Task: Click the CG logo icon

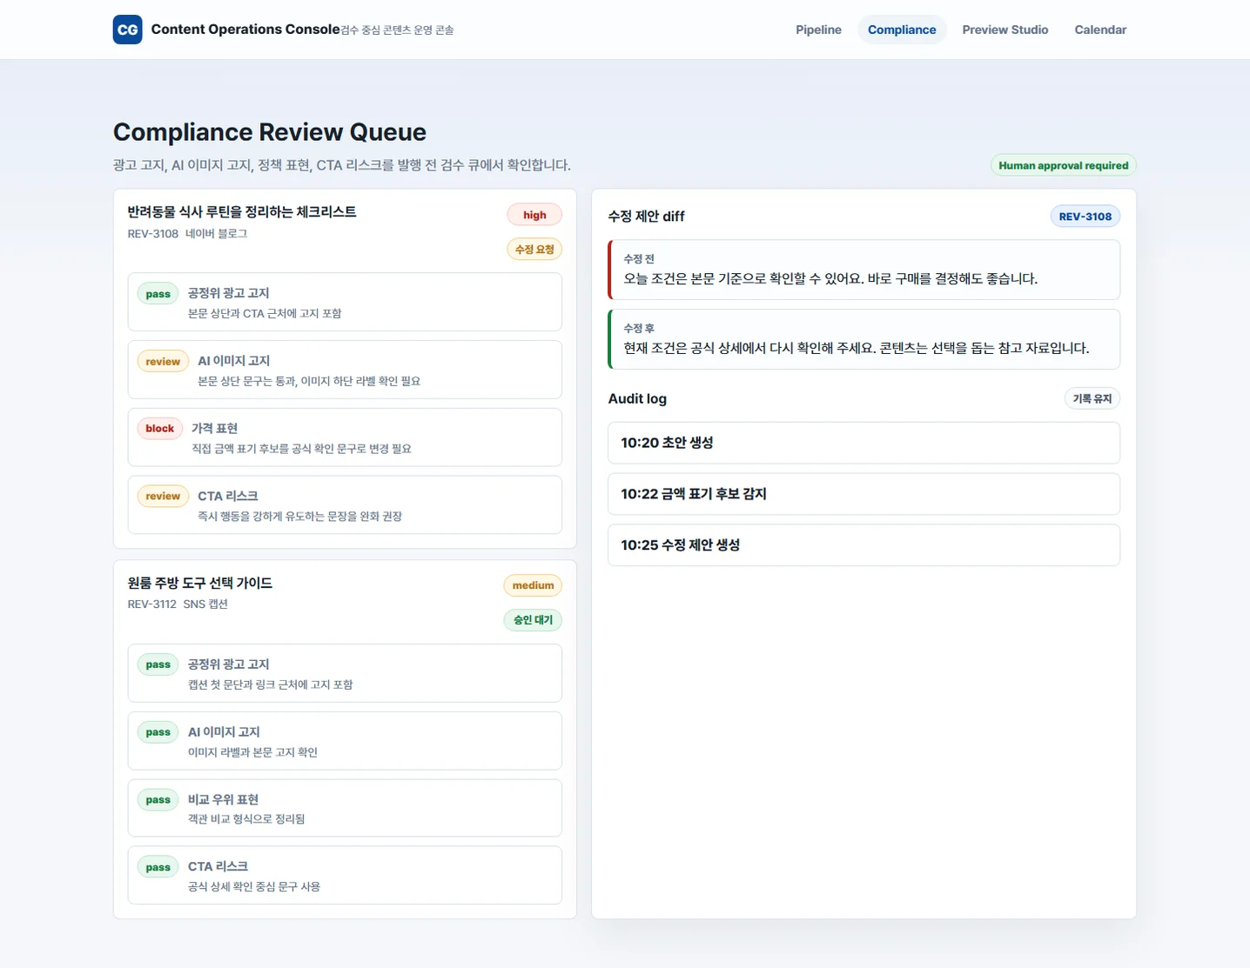Action: (127, 30)
